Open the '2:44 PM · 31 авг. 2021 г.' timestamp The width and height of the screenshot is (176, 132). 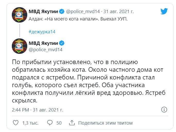pyautogui.click(x=38, y=110)
